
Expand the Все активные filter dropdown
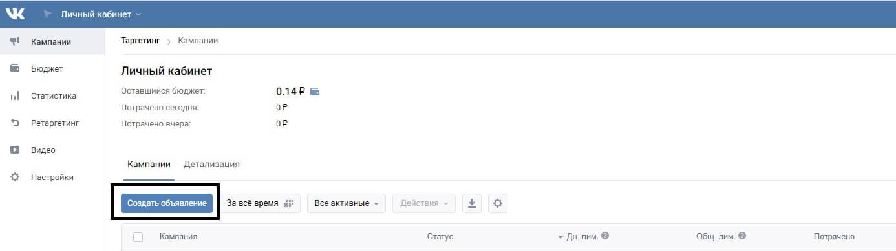point(347,203)
